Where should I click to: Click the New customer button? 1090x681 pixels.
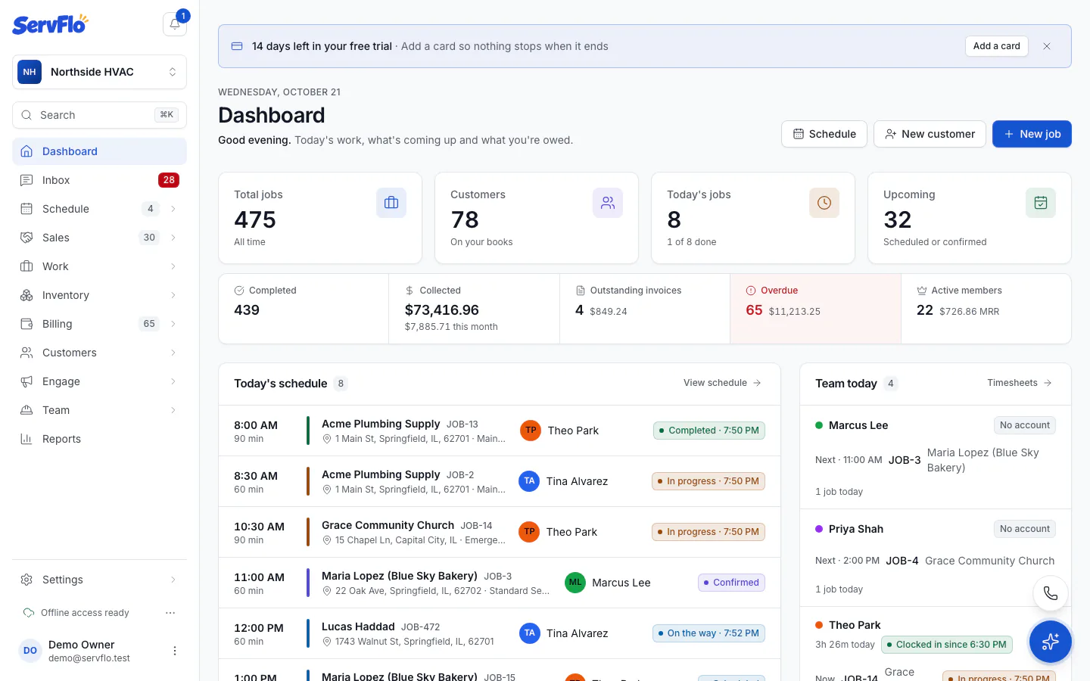930,134
